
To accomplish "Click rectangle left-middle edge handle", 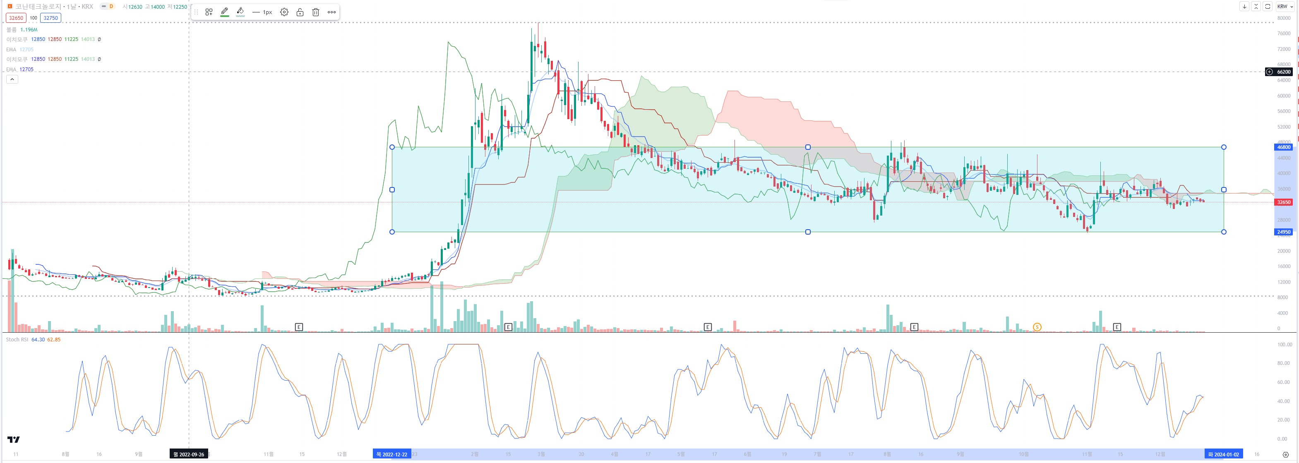I will click(x=392, y=190).
